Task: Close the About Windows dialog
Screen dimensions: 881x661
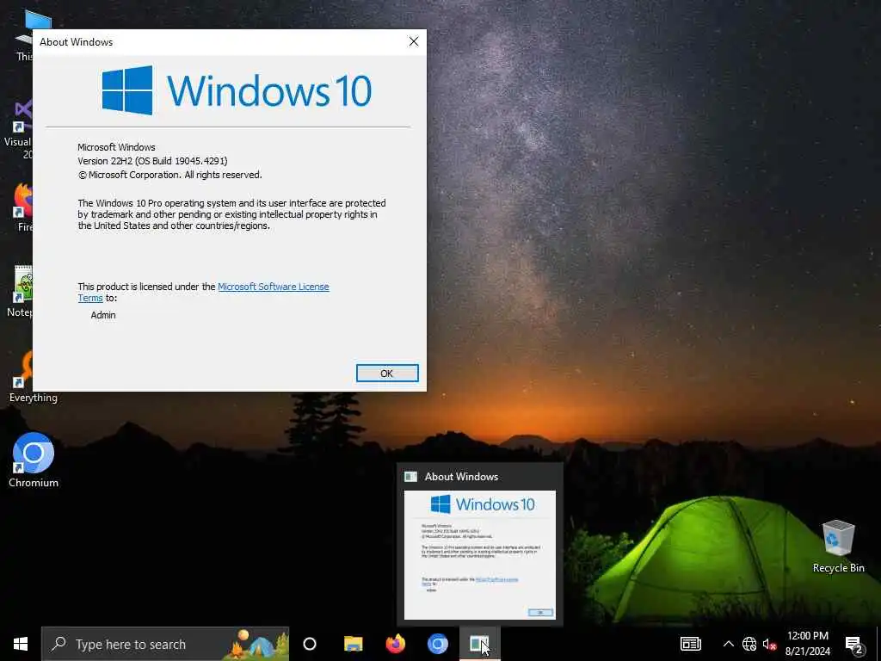Action: (414, 41)
